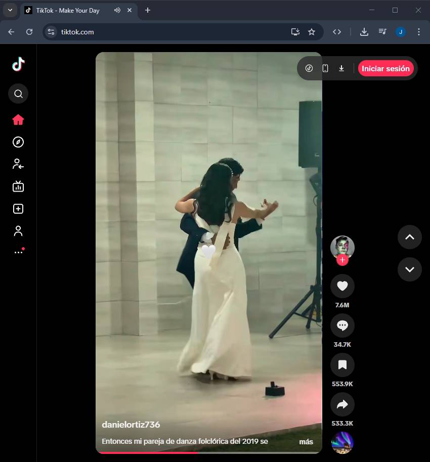
Task: Click the Iniciar sesión button
Action: [x=385, y=68]
